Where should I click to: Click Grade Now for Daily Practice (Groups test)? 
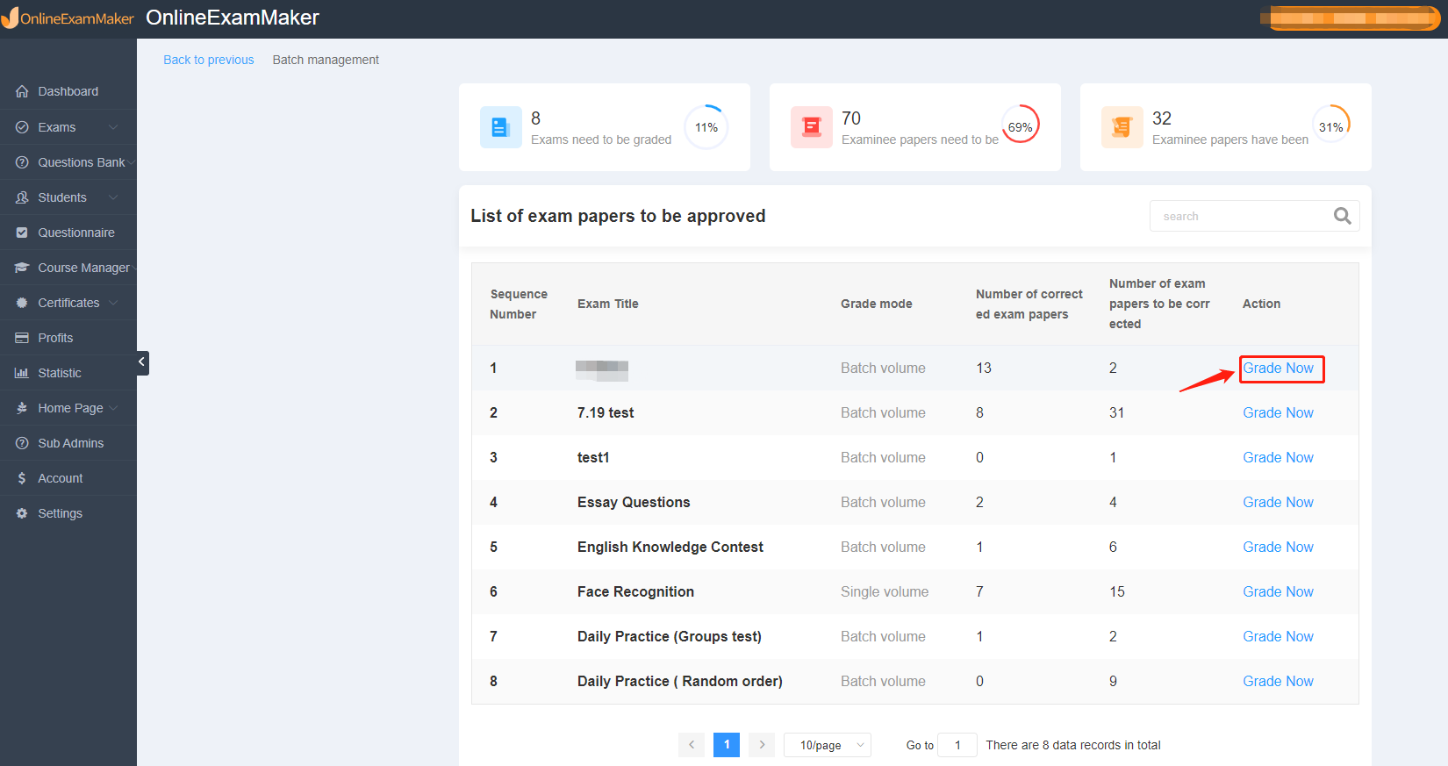[1278, 636]
